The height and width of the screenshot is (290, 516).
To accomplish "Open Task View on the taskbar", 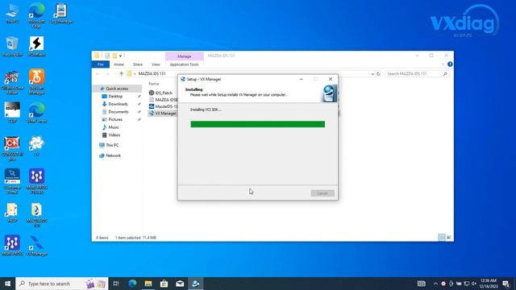I will pyautogui.click(x=116, y=284).
